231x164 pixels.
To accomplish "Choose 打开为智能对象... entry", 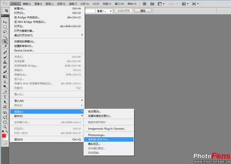I will pos(47,31).
